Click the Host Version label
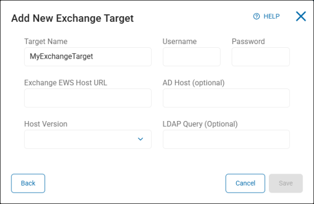314x204 pixels. pyautogui.click(x=46, y=124)
